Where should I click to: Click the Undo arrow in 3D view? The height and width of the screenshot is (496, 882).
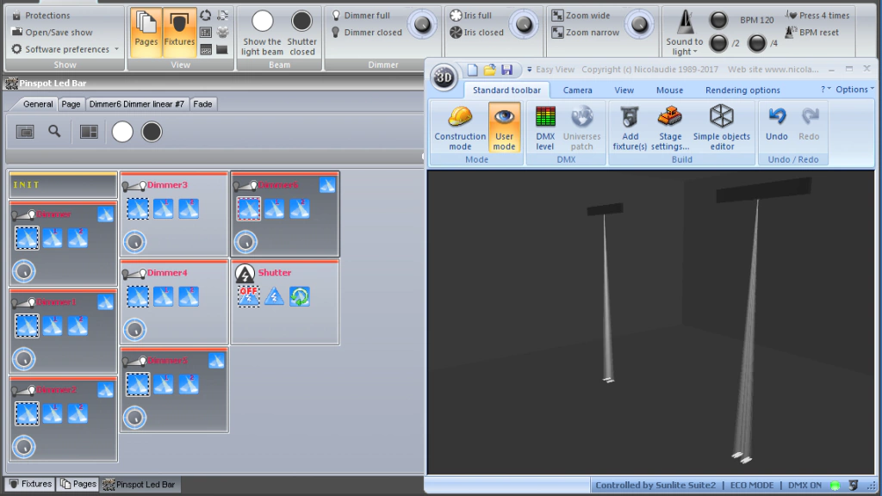point(776,126)
